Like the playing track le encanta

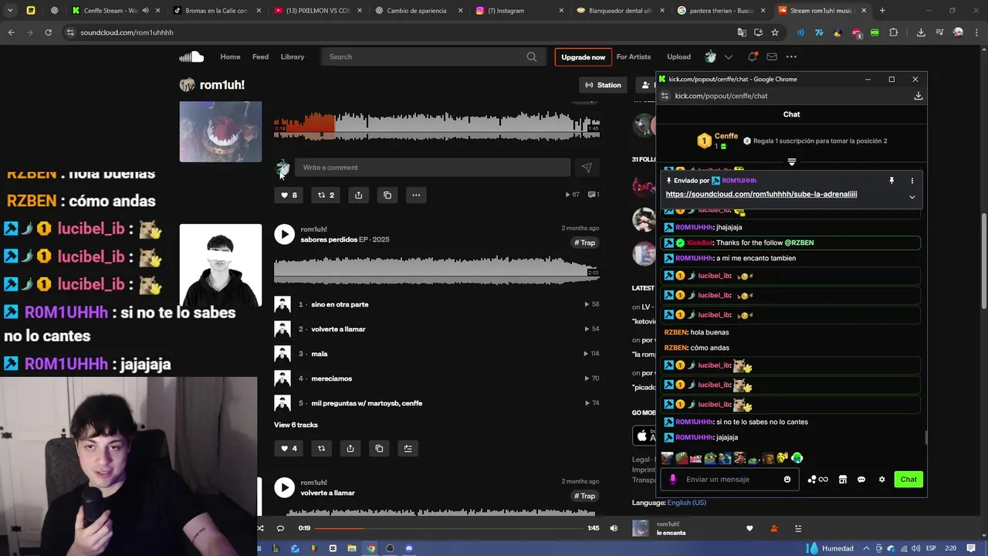pos(749,528)
